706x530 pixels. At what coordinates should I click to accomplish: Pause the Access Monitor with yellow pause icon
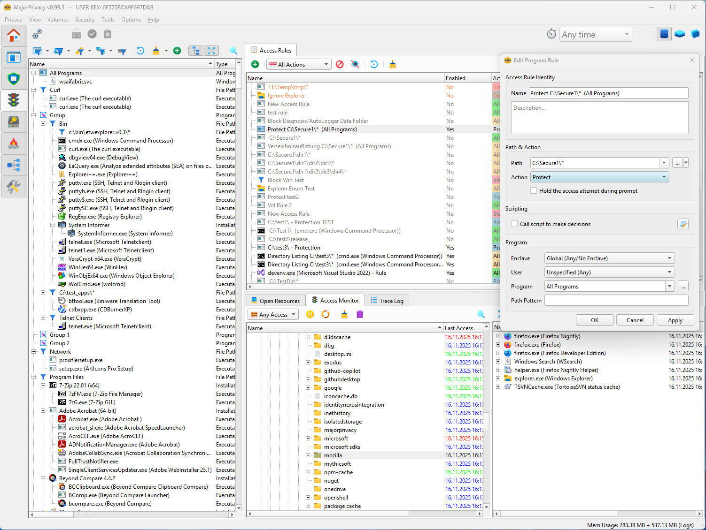pyautogui.click(x=310, y=314)
